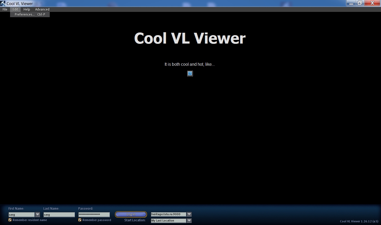Viewport: 381px width, 225px height.
Task: Minimize the Cool VL Viewer window
Action: (351, 3)
